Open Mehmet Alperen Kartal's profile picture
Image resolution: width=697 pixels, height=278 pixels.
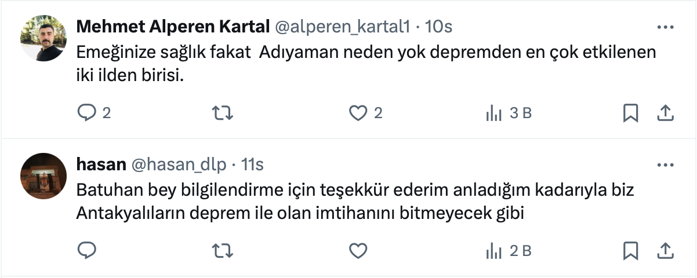coord(43,38)
